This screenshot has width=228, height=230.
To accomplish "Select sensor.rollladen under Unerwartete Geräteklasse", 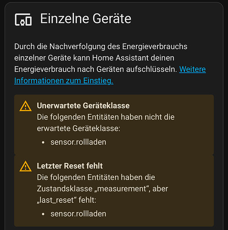I will [78, 142].
